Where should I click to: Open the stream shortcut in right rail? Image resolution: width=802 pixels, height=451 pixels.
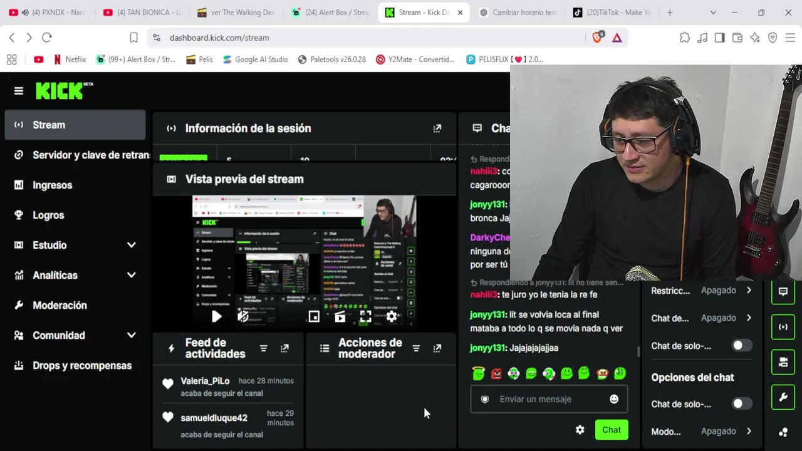(783, 327)
